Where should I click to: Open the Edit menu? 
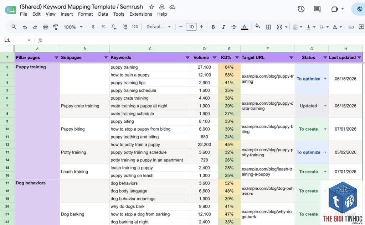pos(36,14)
